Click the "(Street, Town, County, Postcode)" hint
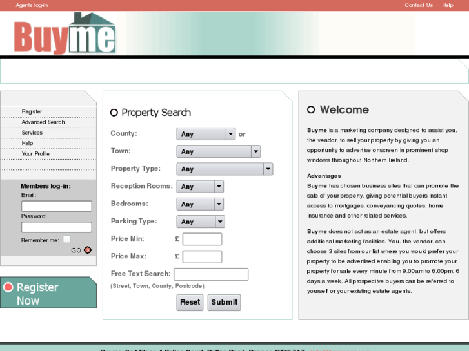 click(157, 286)
